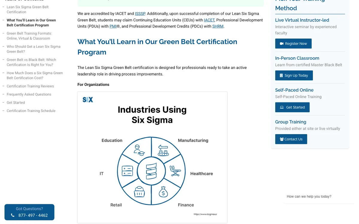Click the Manufacturing label in infographic
Viewport: 359px width, 224px height.
(x=193, y=140)
